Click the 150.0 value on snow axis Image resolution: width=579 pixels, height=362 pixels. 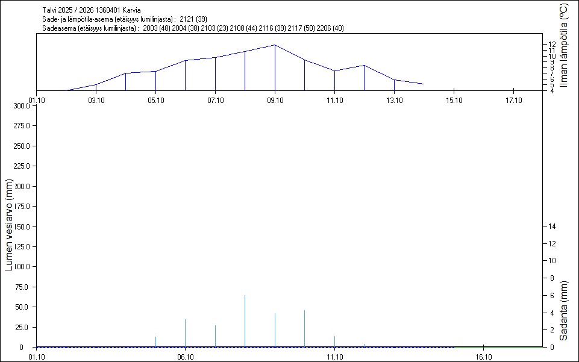click(22, 227)
